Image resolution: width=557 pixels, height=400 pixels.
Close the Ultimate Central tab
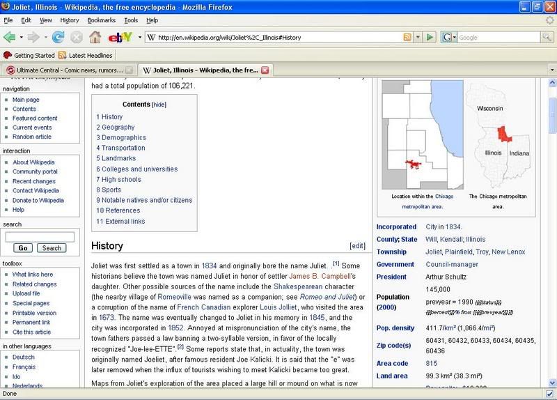click(130, 70)
